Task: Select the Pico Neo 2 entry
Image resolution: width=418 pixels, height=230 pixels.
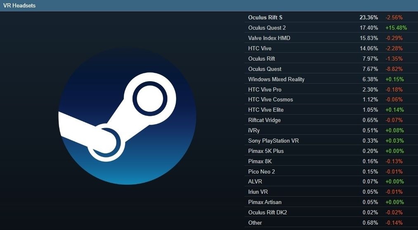Action: (x=262, y=171)
